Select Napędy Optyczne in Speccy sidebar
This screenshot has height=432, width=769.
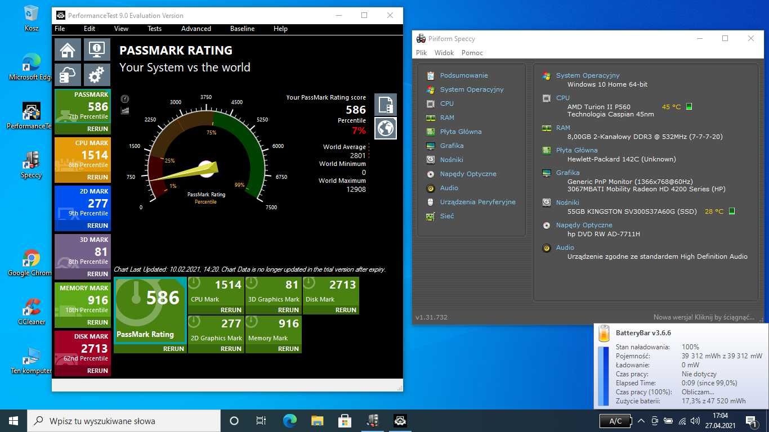[x=468, y=174]
